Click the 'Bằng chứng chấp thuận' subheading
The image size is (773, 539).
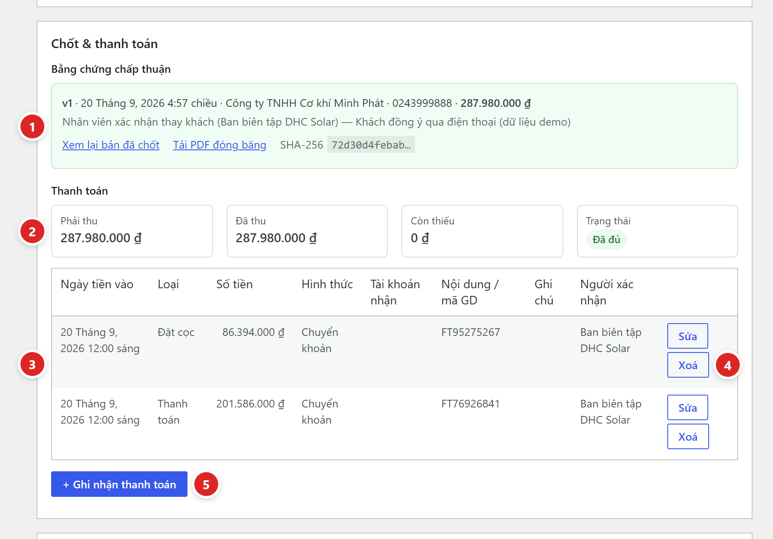[x=111, y=69]
